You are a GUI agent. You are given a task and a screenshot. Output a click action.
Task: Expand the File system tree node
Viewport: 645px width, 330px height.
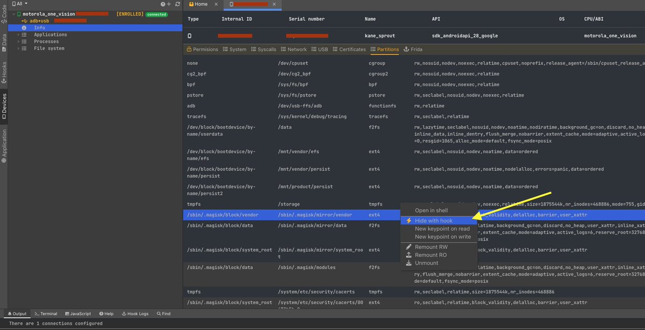pos(18,48)
